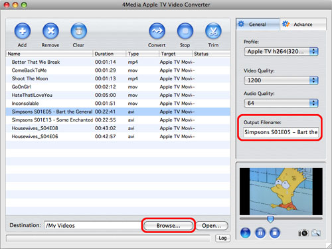
Task: Click the preview seek slider handle
Action: tap(270, 219)
